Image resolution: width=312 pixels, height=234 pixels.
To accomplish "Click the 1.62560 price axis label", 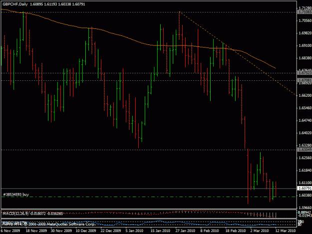I will (x=305, y=158).
